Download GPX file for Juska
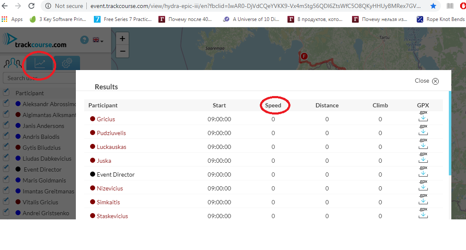Screen dimensions: 466x250 423,158
